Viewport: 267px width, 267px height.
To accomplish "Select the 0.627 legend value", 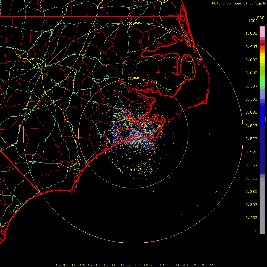I will pyautogui.click(x=251, y=126).
